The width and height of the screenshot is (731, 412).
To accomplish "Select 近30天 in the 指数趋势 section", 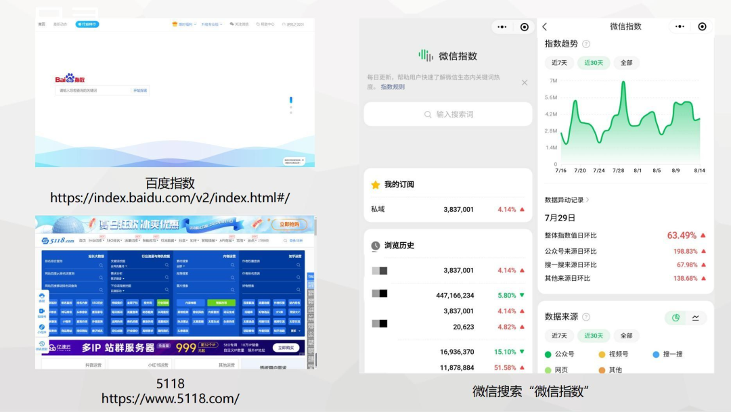I will point(594,62).
